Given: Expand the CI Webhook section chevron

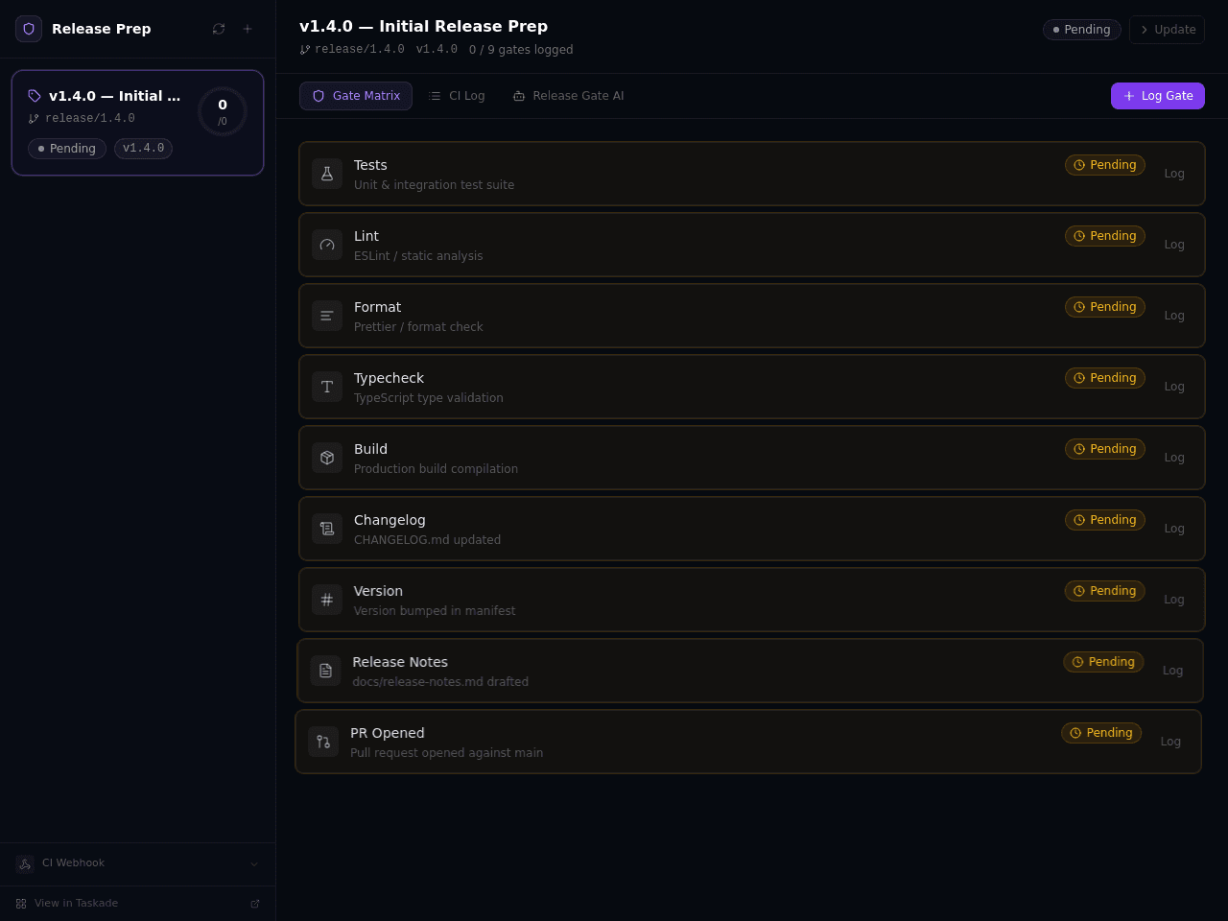Looking at the screenshot, I should coord(254,864).
